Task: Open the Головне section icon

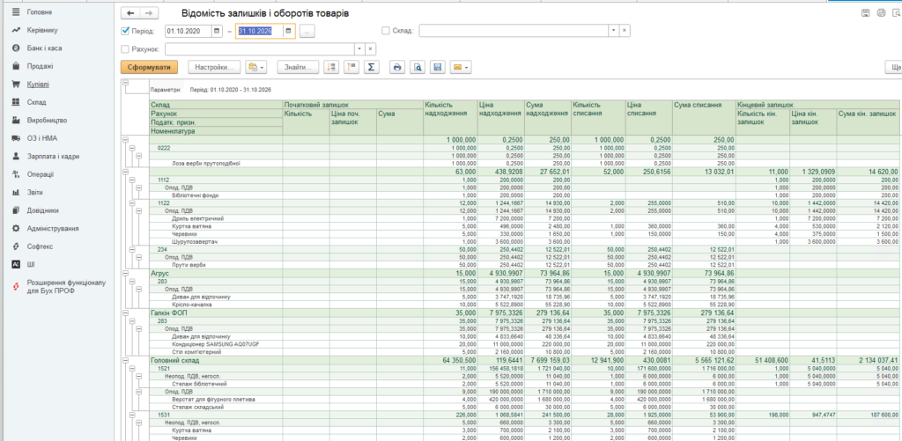Action: point(16,12)
